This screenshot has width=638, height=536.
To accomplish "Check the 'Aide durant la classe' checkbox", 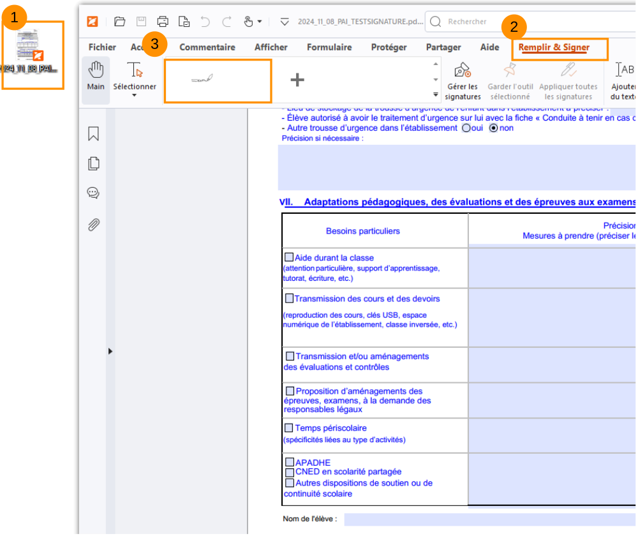I will click(x=288, y=257).
